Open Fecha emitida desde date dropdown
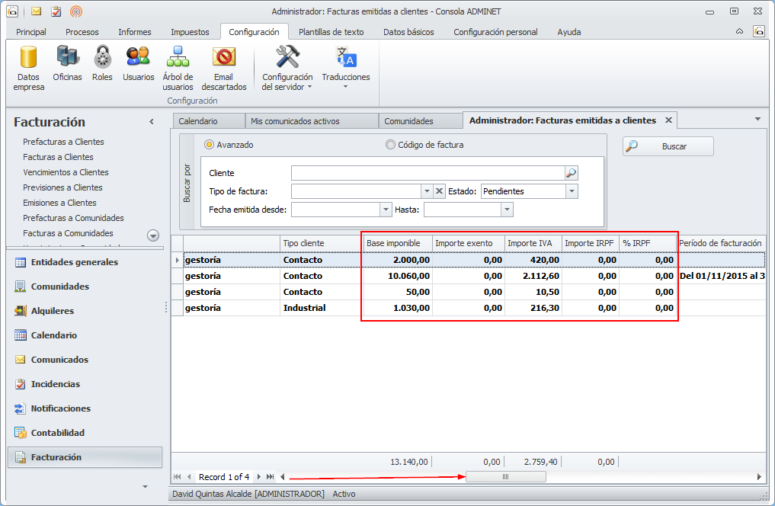 coord(385,210)
